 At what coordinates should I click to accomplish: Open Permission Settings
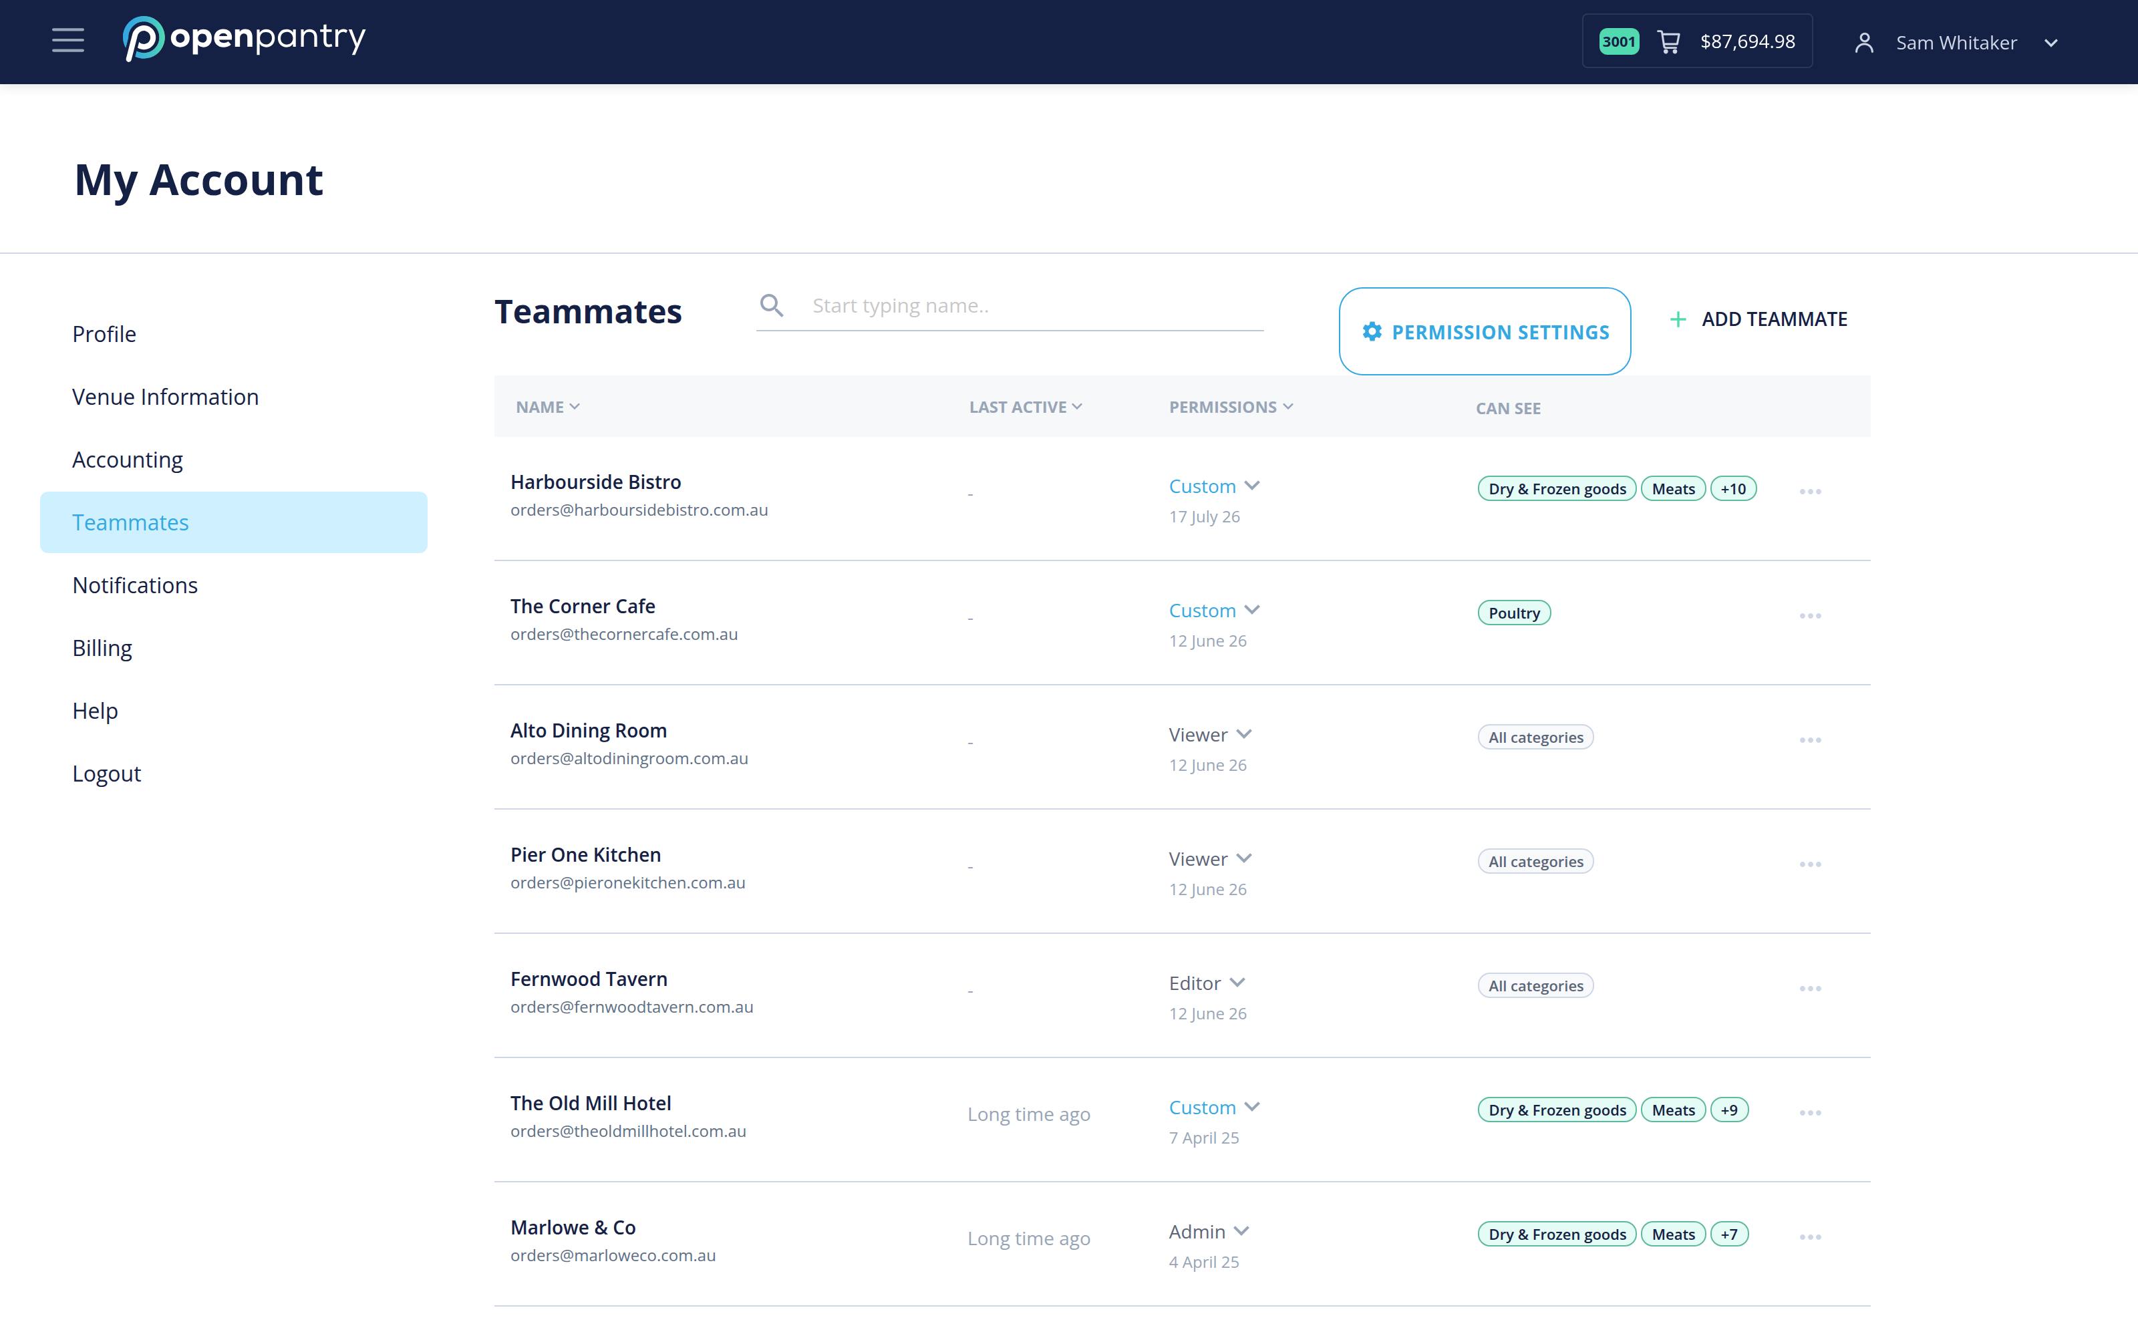click(1484, 331)
